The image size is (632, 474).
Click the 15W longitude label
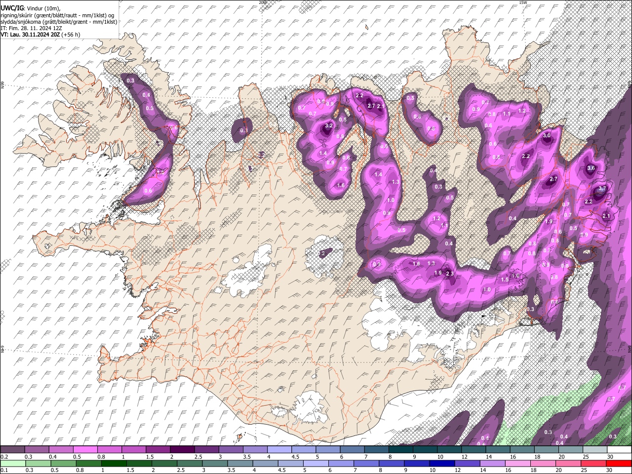[523, 2]
